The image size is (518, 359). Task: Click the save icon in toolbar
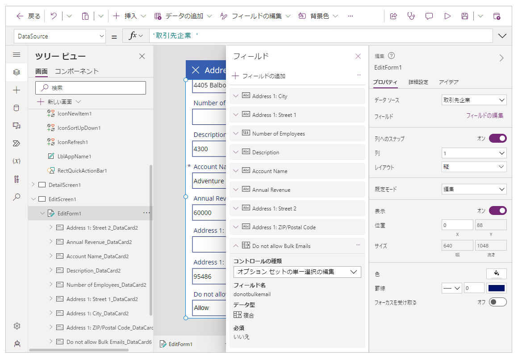(x=465, y=16)
